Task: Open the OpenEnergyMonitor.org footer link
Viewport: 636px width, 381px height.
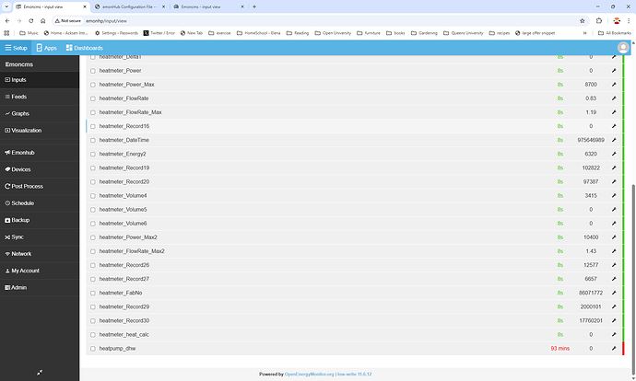Action: [312, 375]
